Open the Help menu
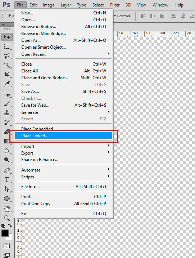The image size is (195, 258). tap(179, 5)
